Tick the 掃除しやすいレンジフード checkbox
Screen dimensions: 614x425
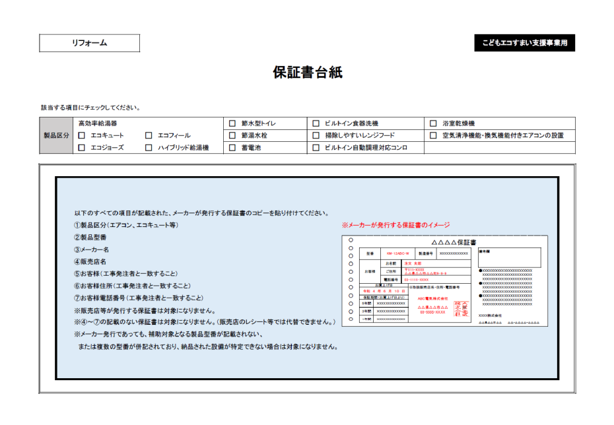[x=316, y=135]
